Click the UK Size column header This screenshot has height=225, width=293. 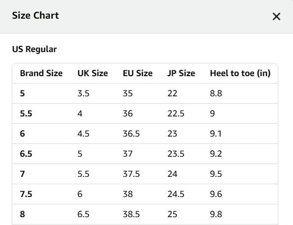[93, 73]
